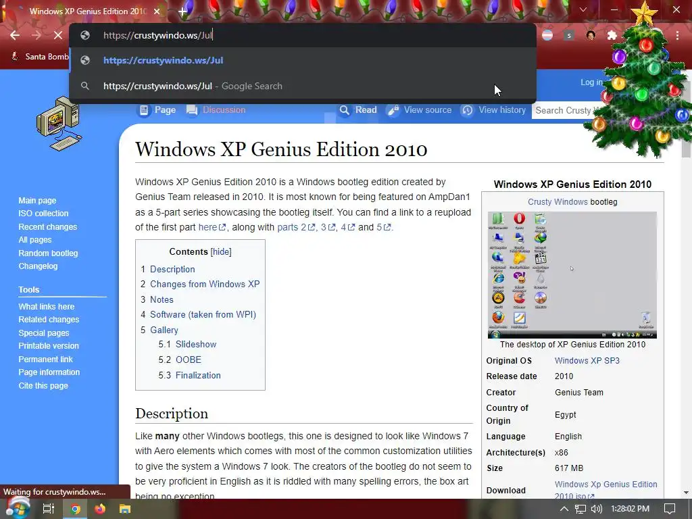This screenshot has width=692, height=519.
Task: Jump to 5.1 Slideshow
Action: click(x=188, y=344)
